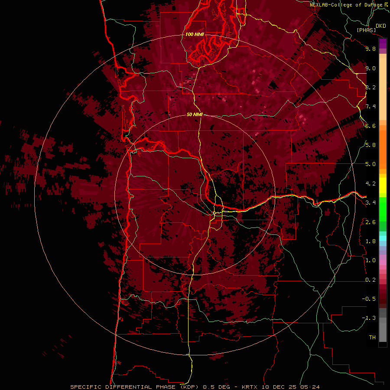Click the 3.4 value on the scale
This screenshot has width=390, height=390.
370,202
